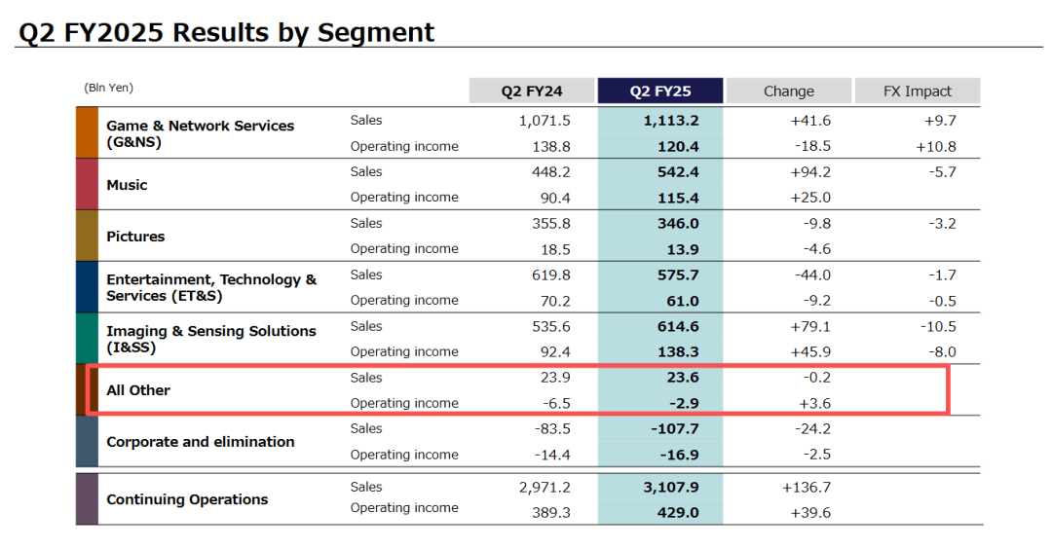
Task: Click the Q2 FY24 column header
Action: pos(532,91)
